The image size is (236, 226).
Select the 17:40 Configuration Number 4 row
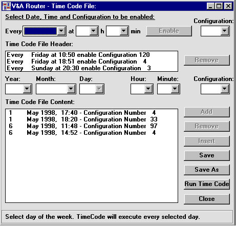(92, 113)
